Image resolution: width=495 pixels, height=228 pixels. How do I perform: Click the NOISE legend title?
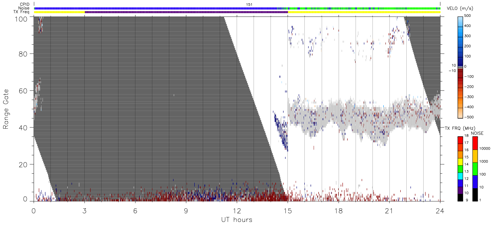click(x=477, y=133)
